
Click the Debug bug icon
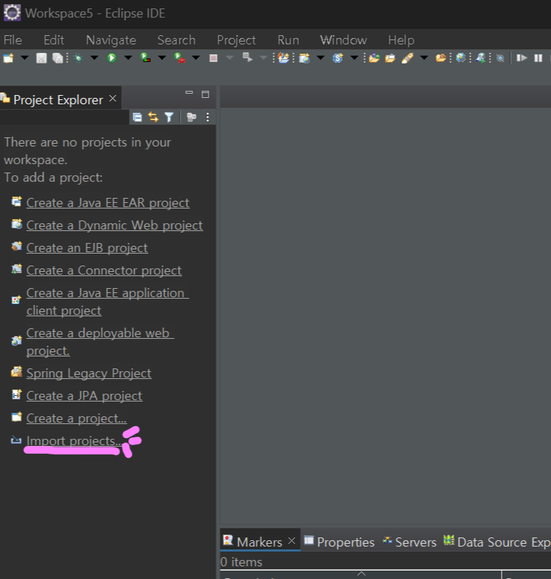point(78,58)
